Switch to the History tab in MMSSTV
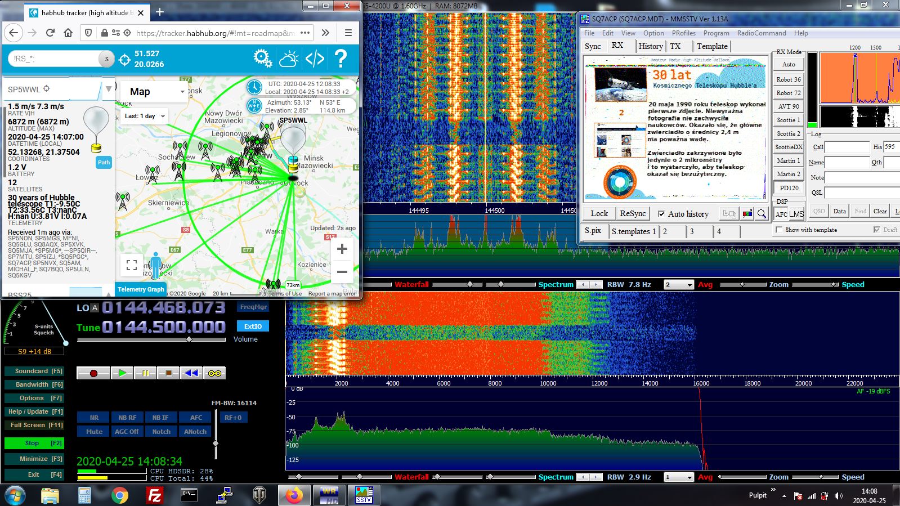Image resolution: width=900 pixels, height=506 pixels. [651, 46]
